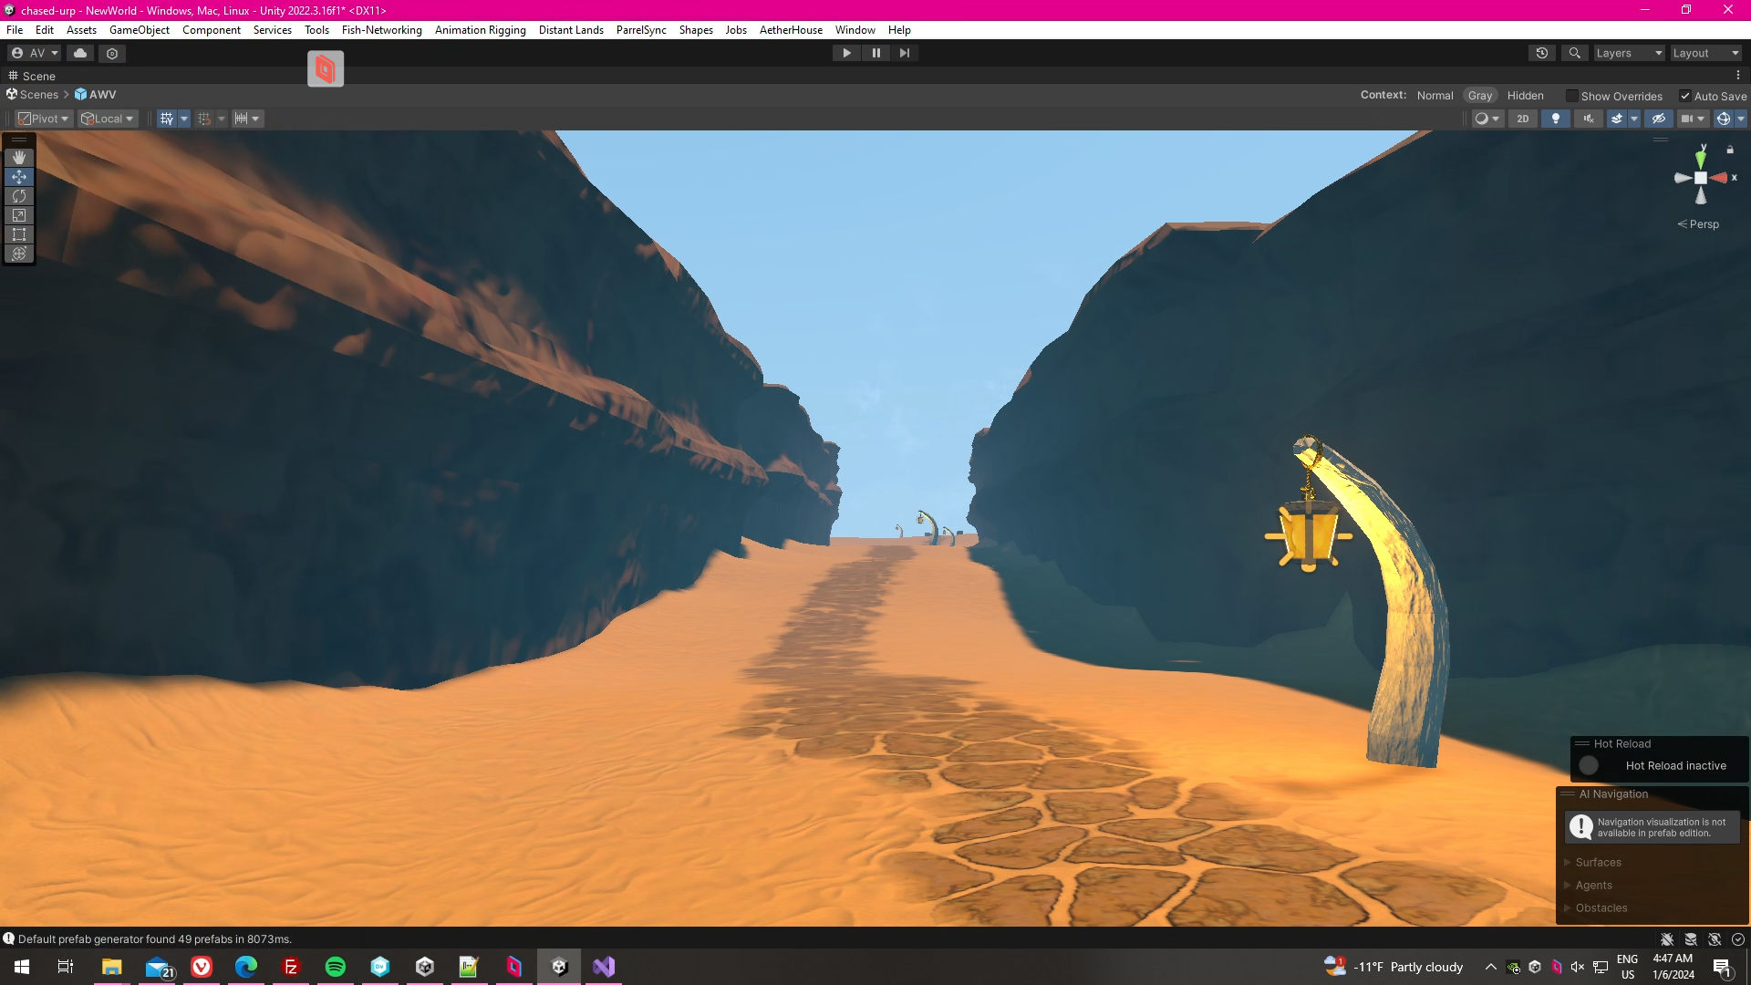This screenshot has height=985, width=1751.
Task: Click the Unity search magnifier icon
Action: pyautogui.click(x=1575, y=53)
